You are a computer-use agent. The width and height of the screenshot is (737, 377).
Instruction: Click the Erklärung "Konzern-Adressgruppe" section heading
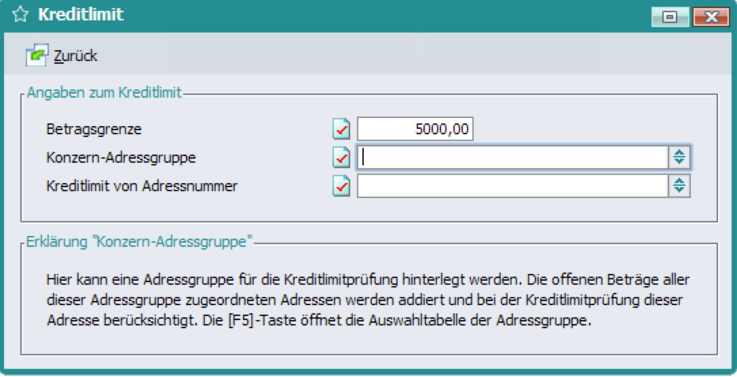pyautogui.click(x=139, y=241)
